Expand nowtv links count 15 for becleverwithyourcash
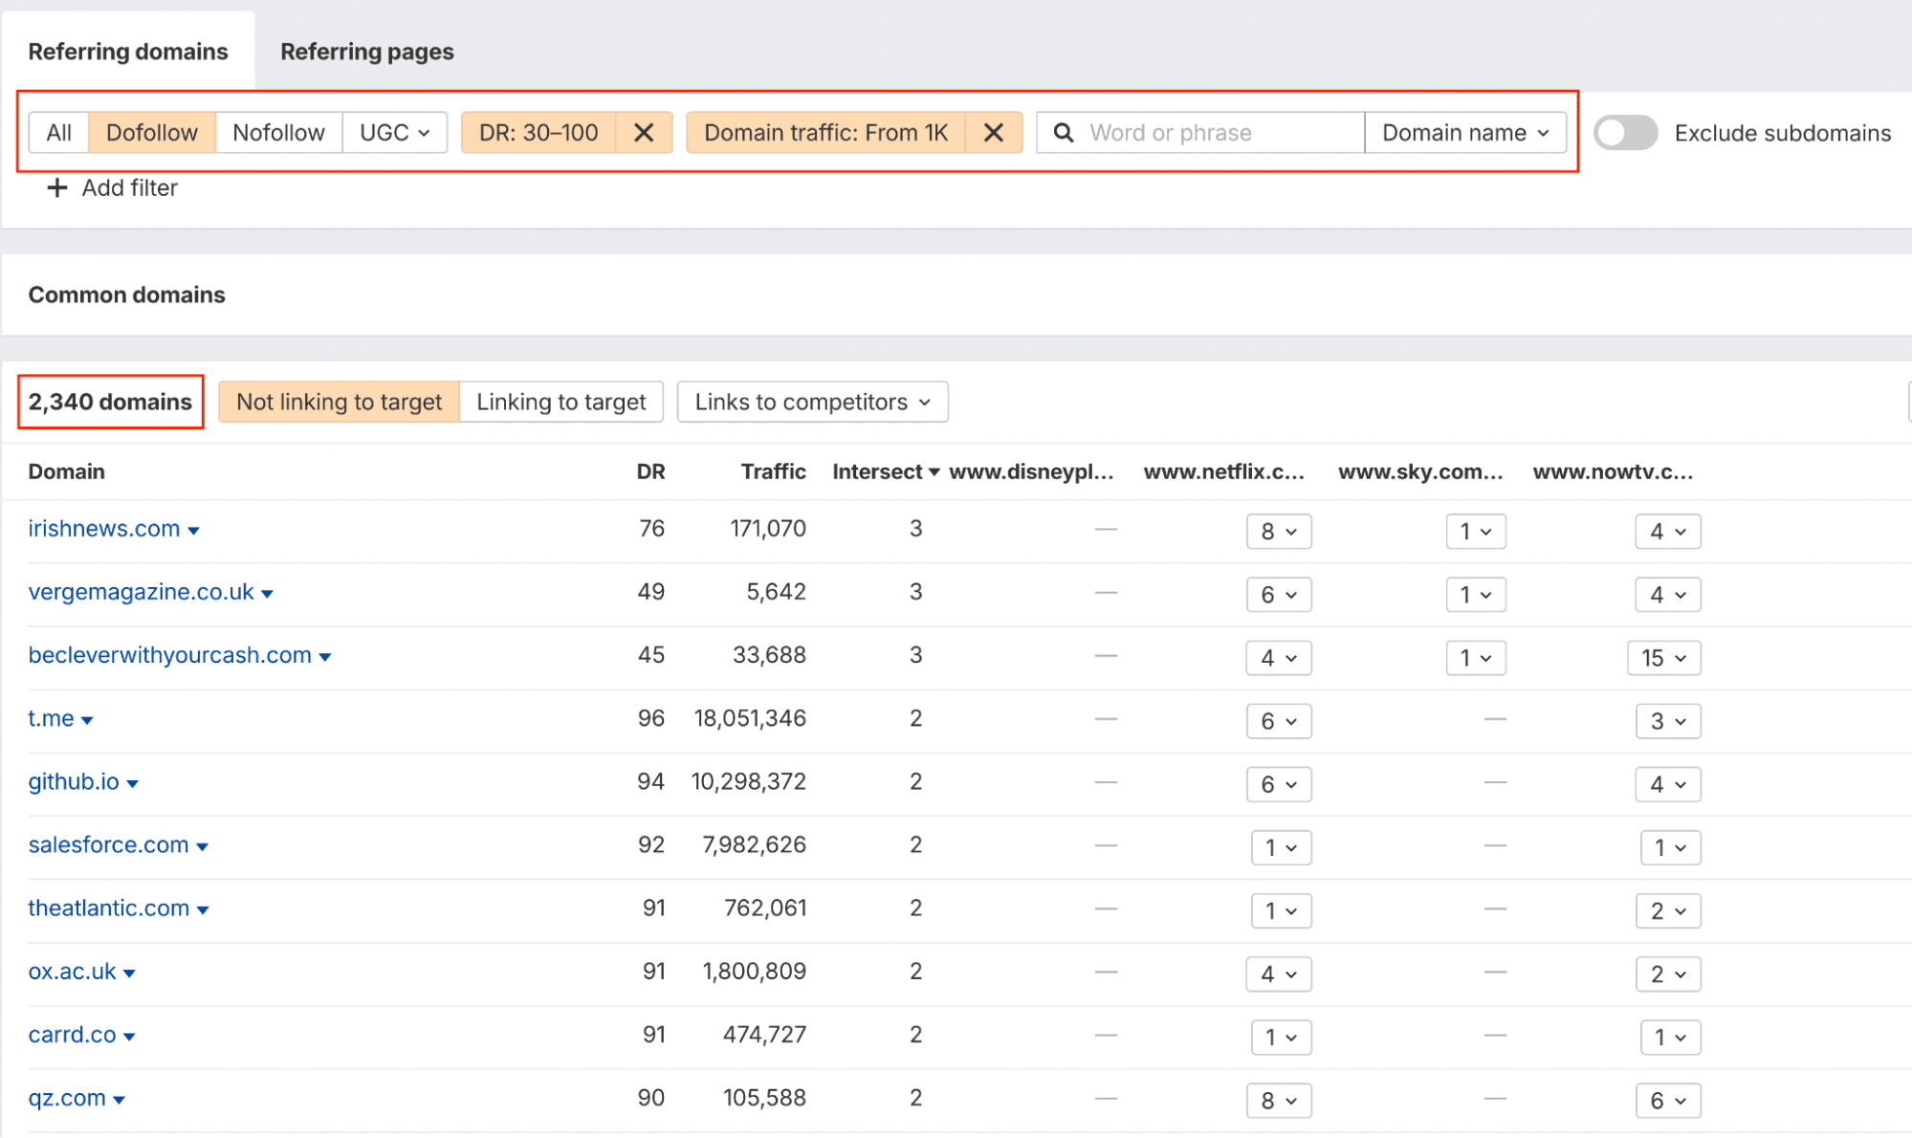This screenshot has width=1912, height=1138. [x=1663, y=658]
